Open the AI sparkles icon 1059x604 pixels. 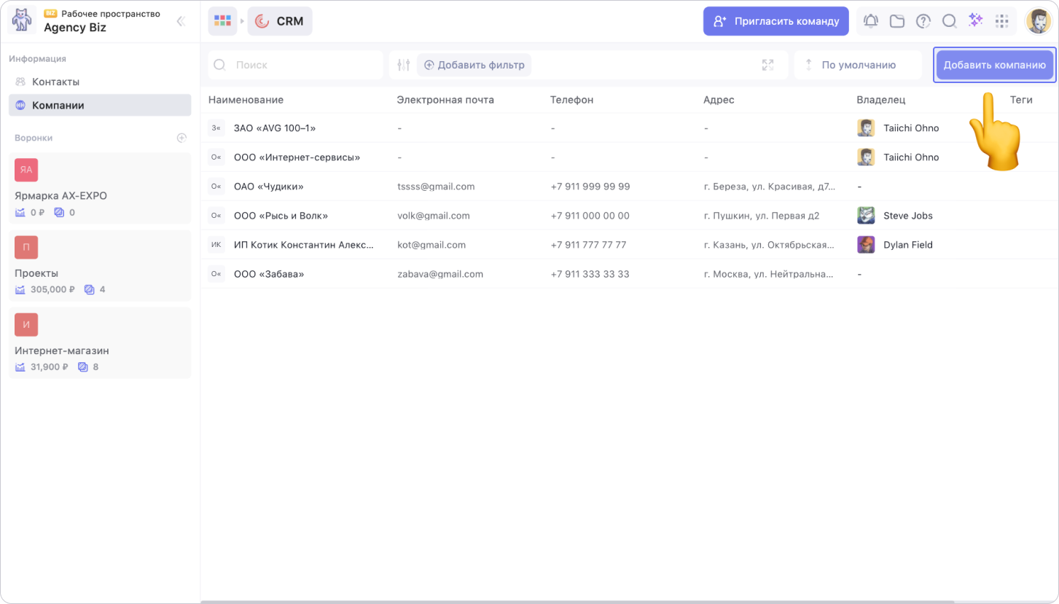[975, 20]
